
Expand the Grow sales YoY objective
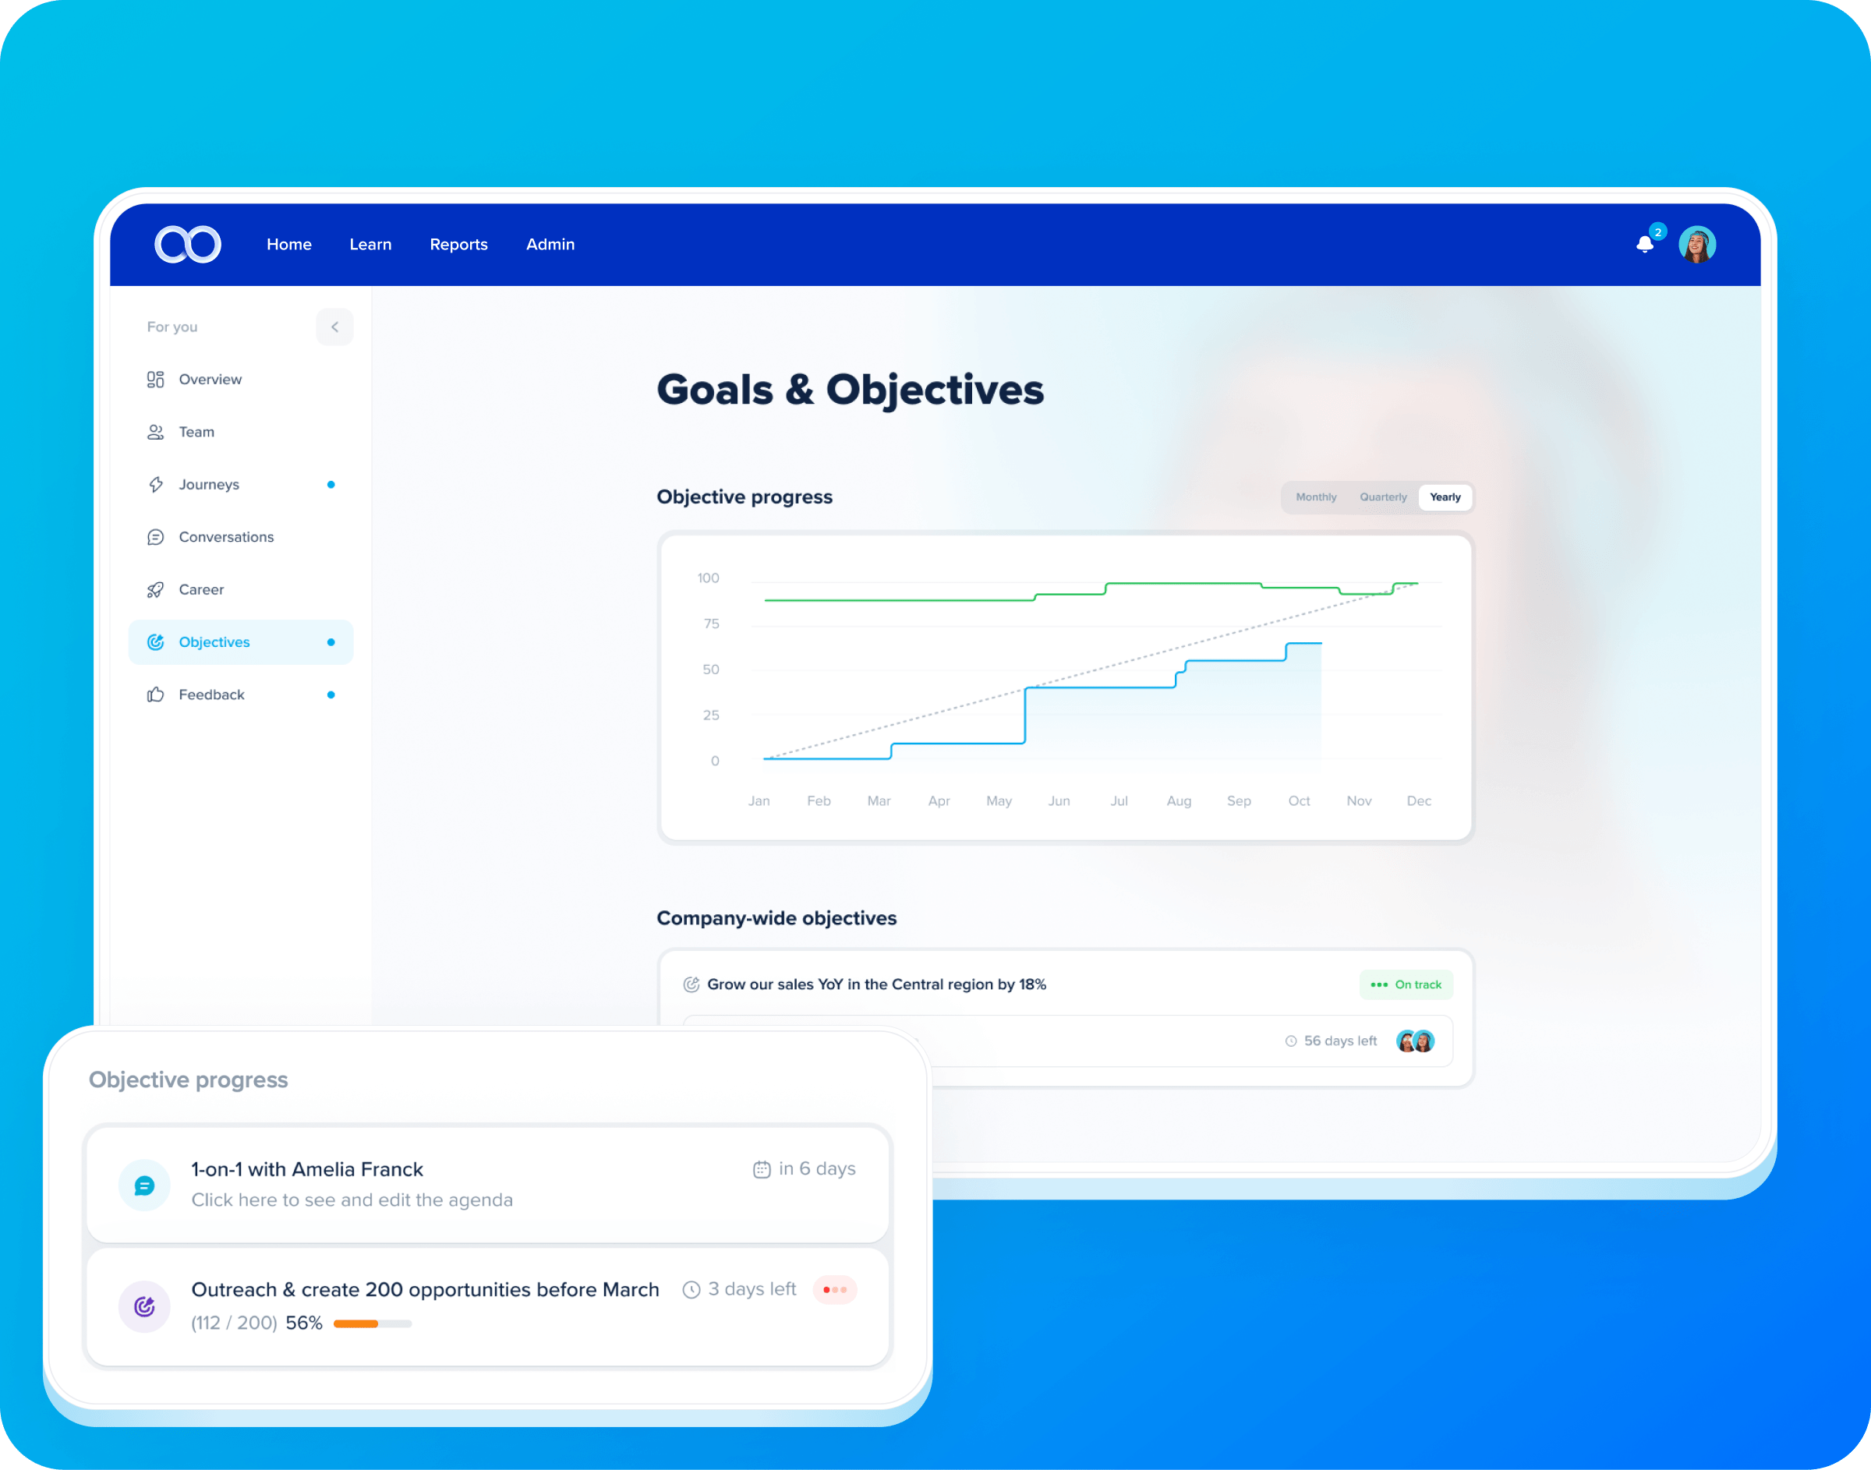coord(923,984)
